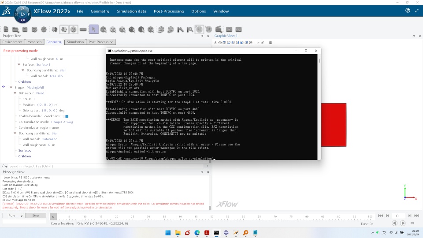Click the current frame number field
Viewport: 423px width, 238px height.
[x=397, y=216]
